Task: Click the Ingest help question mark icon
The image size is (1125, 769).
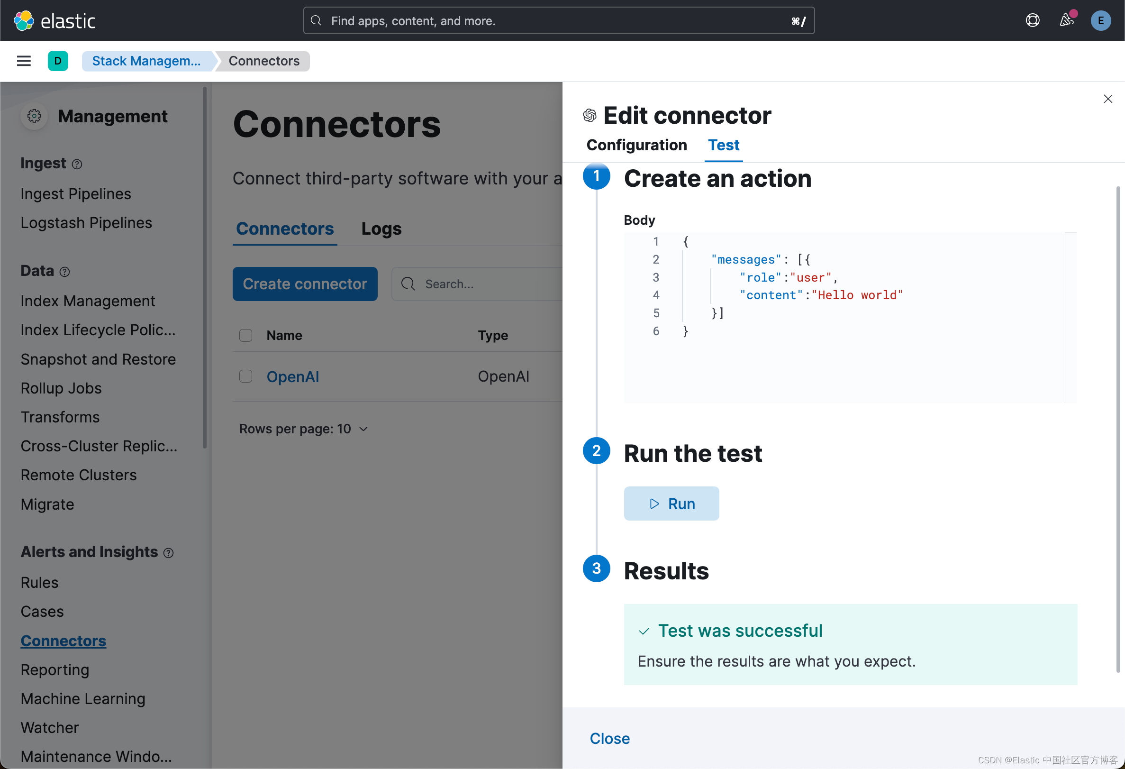Action: [x=77, y=164]
